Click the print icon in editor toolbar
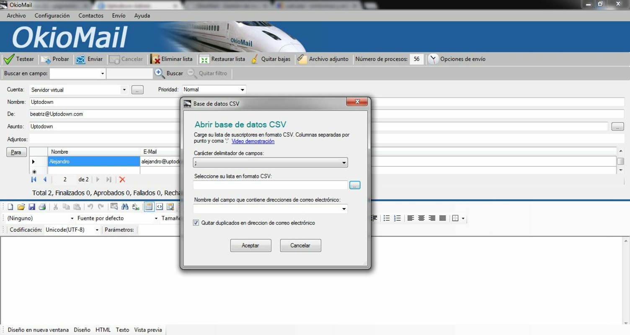Image resolution: width=630 pixels, height=335 pixels. pyautogui.click(x=42, y=206)
